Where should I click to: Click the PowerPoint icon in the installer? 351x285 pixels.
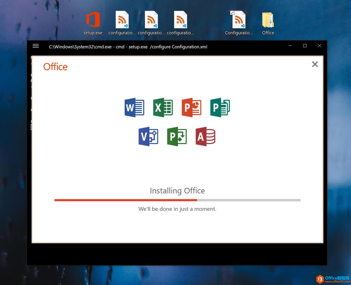191,108
